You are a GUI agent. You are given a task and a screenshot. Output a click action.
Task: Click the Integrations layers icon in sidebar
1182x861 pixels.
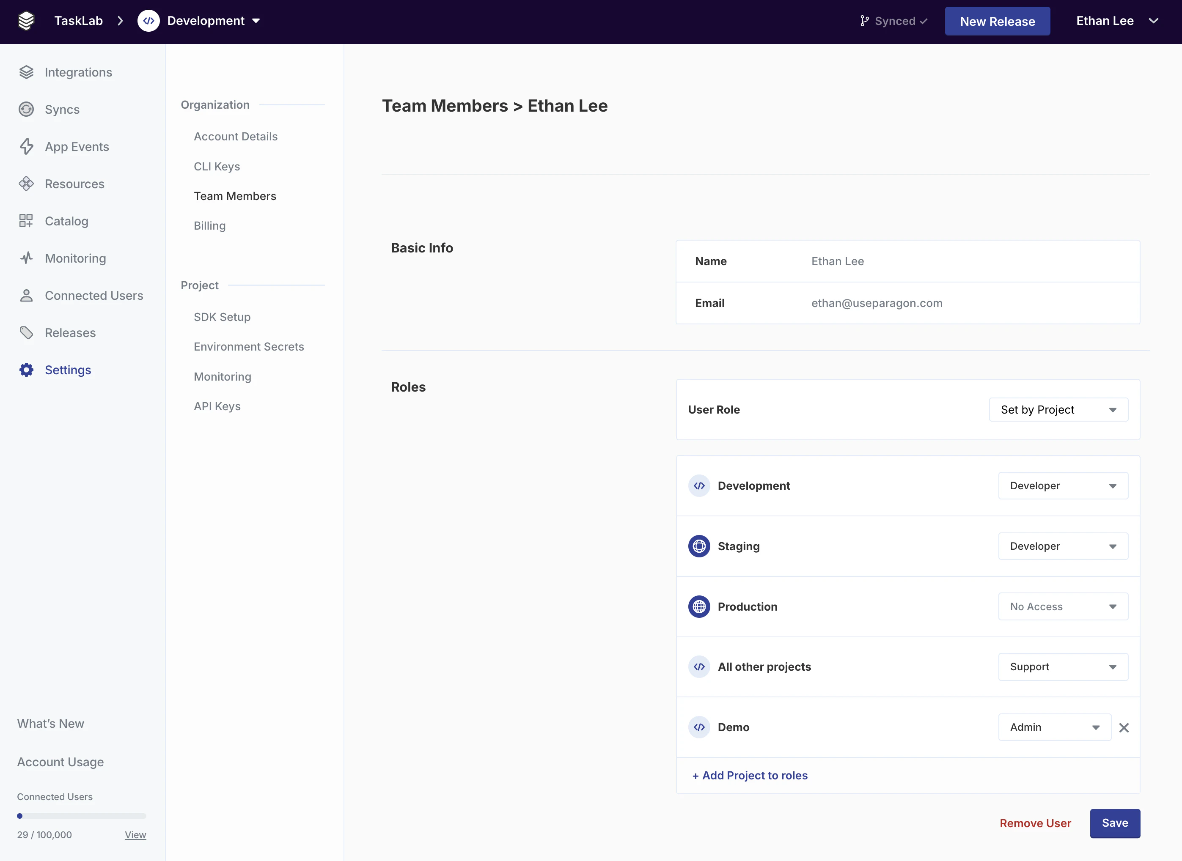coord(26,72)
